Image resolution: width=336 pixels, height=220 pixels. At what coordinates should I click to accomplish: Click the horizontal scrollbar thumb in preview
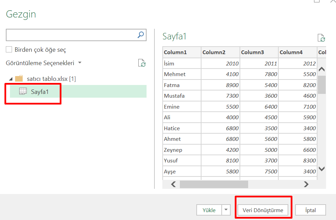coord(214,184)
